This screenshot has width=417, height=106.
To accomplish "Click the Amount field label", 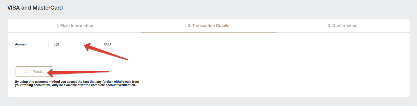I will [22, 44].
